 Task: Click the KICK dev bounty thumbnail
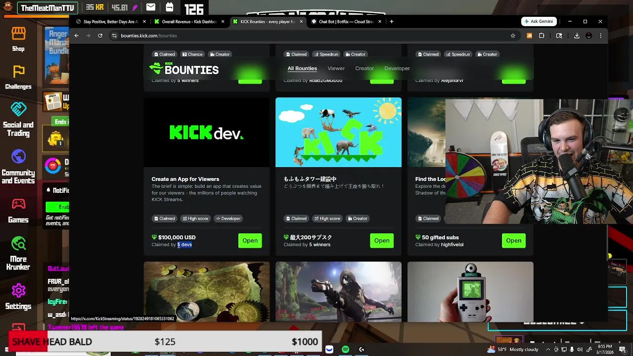tap(207, 132)
